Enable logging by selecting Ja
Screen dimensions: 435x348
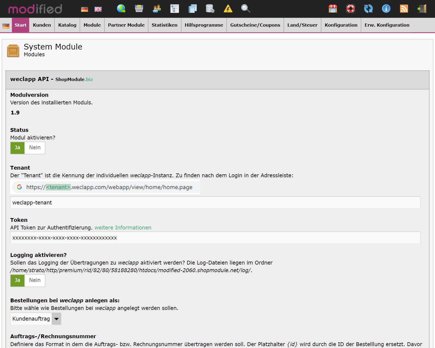click(17, 280)
